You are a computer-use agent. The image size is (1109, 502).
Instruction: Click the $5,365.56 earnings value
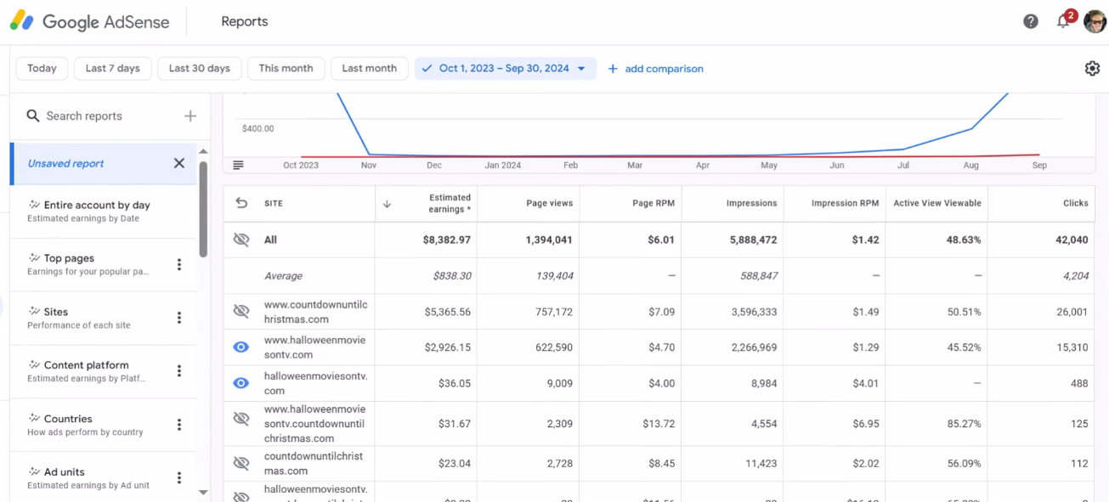[x=448, y=313]
